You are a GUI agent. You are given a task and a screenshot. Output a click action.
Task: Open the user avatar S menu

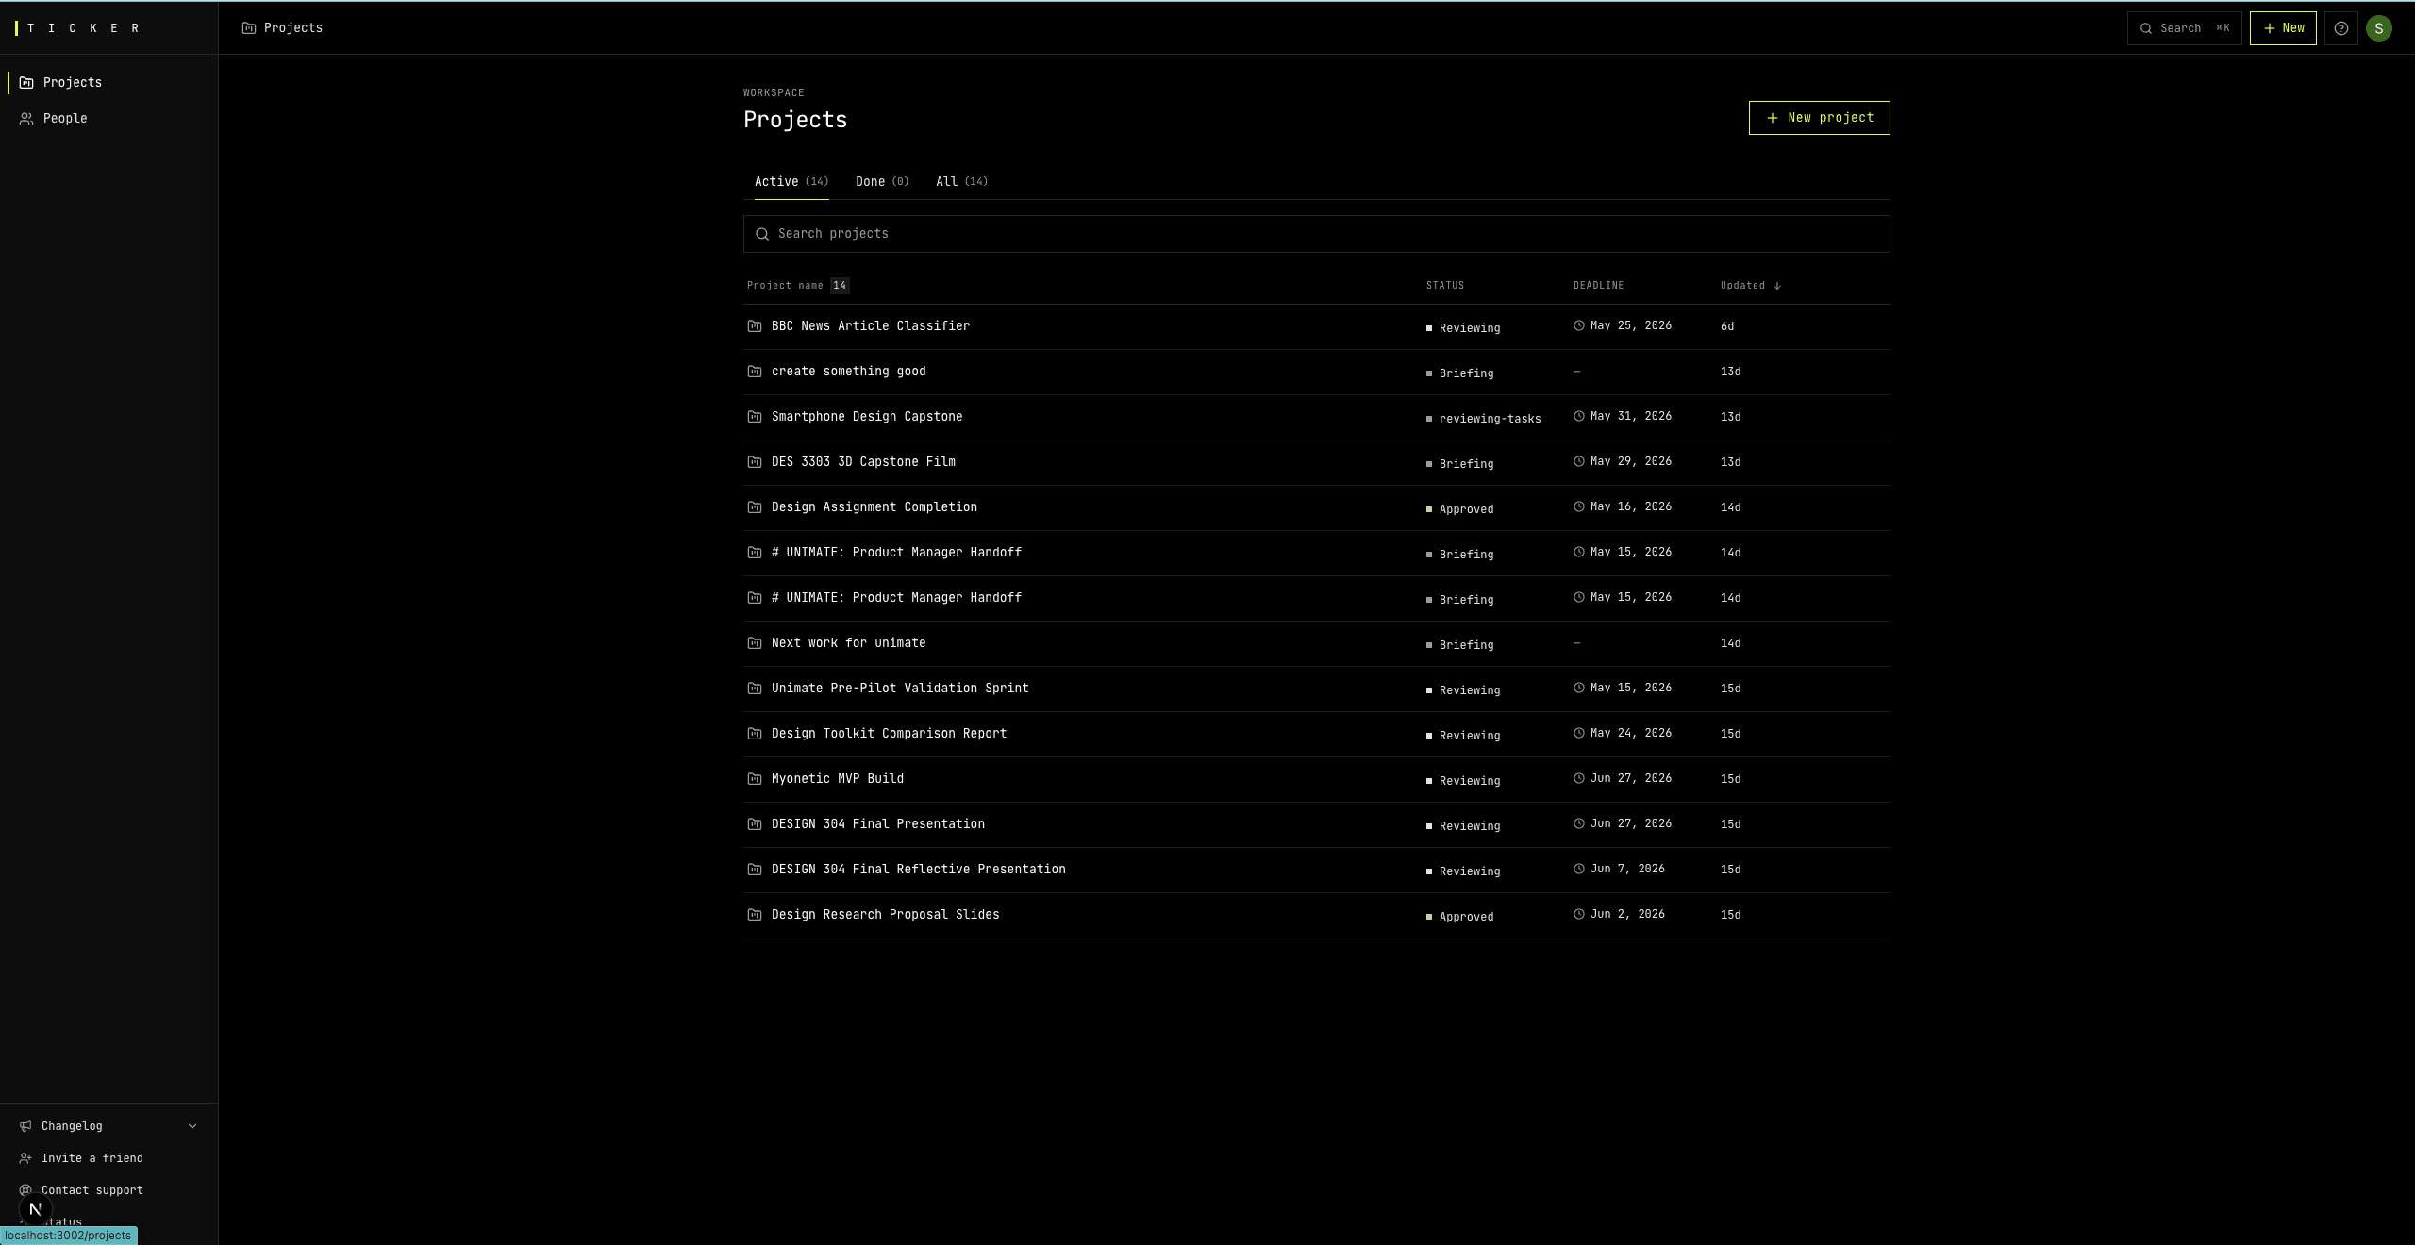click(x=2378, y=28)
